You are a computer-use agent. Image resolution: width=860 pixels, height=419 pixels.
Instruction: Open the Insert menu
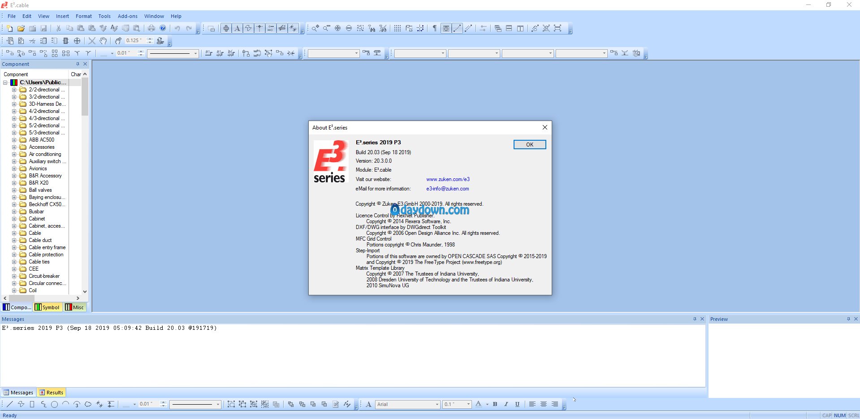point(62,16)
